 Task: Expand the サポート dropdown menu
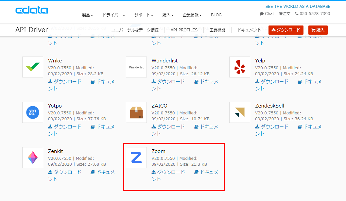[144, 15]
